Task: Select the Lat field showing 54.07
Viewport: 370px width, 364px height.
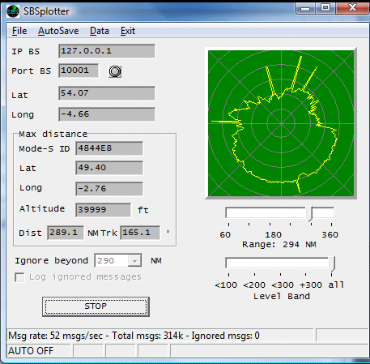Action: [107, 93]
